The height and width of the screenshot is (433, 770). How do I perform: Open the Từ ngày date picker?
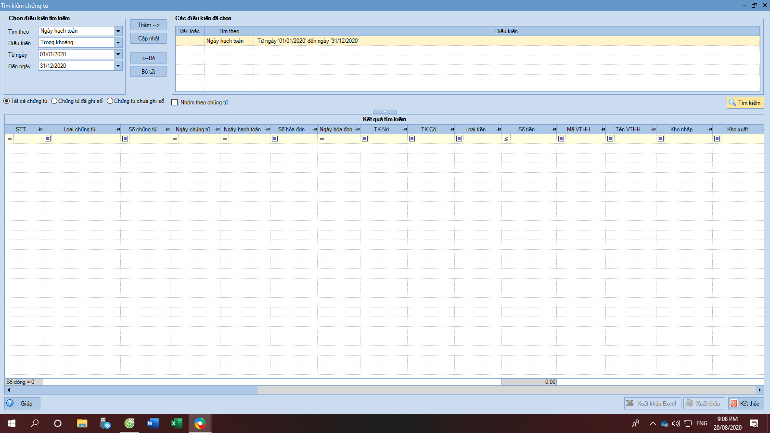point(118,54)
